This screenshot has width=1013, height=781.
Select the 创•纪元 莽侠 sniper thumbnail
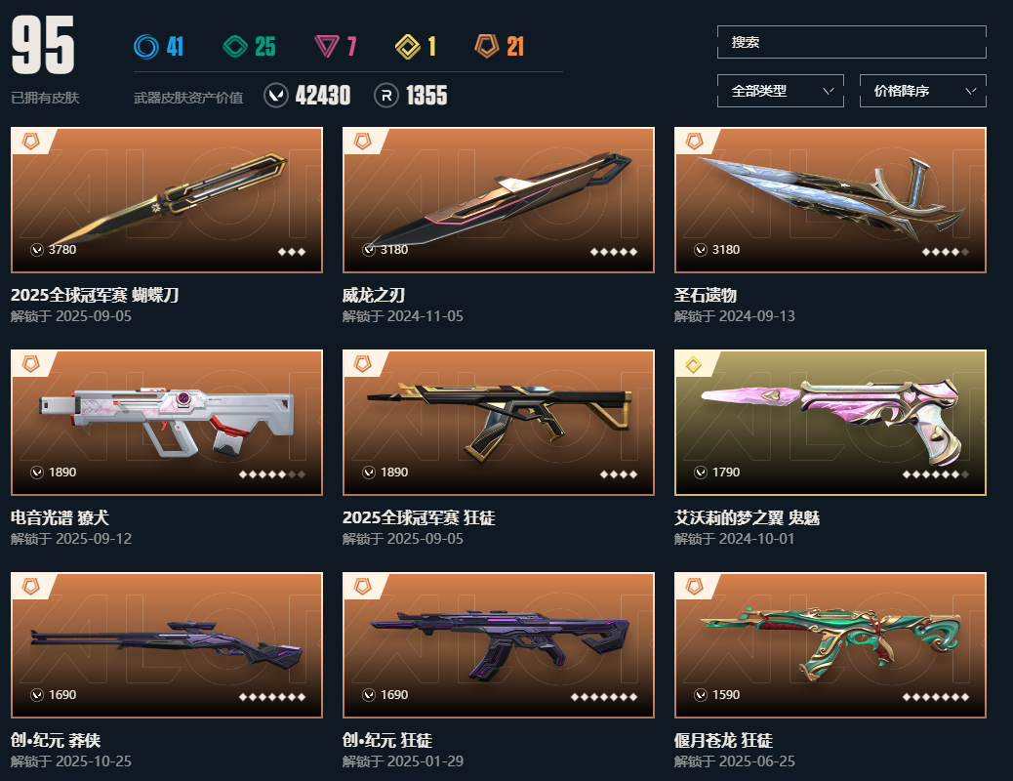167,645
